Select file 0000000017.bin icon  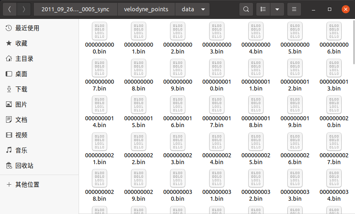217,105
